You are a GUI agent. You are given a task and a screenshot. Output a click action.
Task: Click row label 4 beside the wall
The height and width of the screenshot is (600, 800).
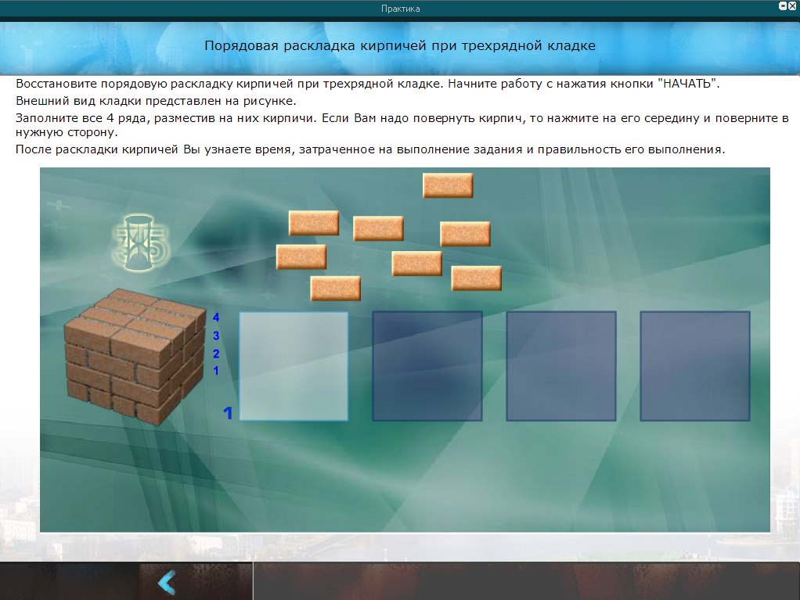pos(216,318)
